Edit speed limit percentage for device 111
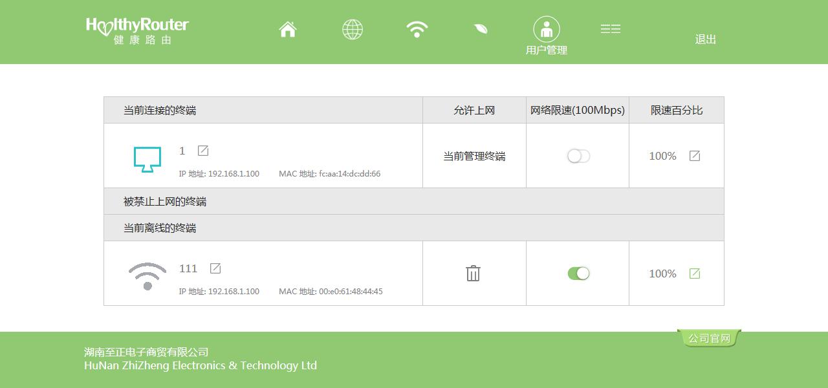 click(x=695, y=274)
